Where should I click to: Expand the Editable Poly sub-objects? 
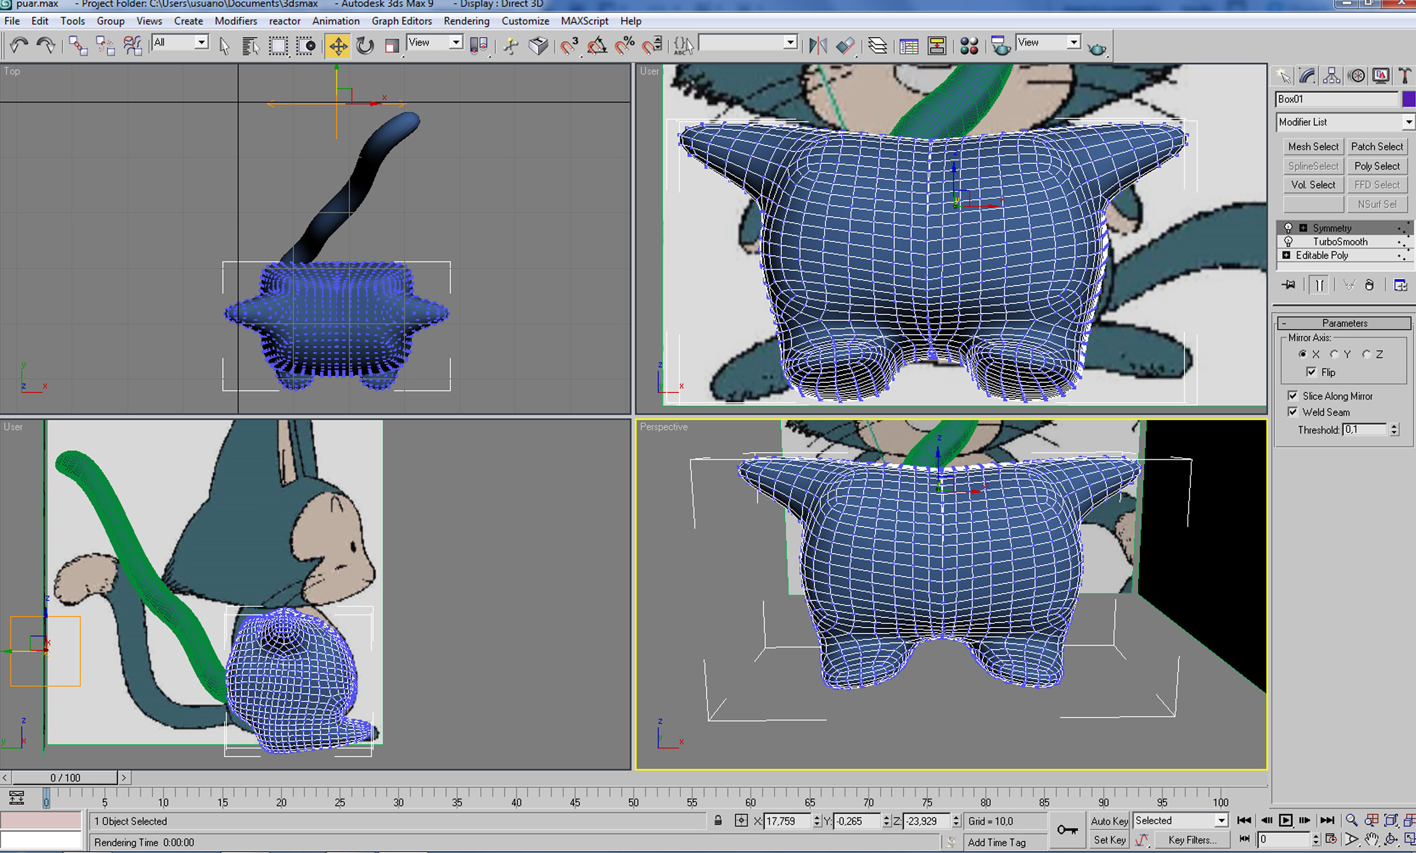click(x=1287, y=255)
